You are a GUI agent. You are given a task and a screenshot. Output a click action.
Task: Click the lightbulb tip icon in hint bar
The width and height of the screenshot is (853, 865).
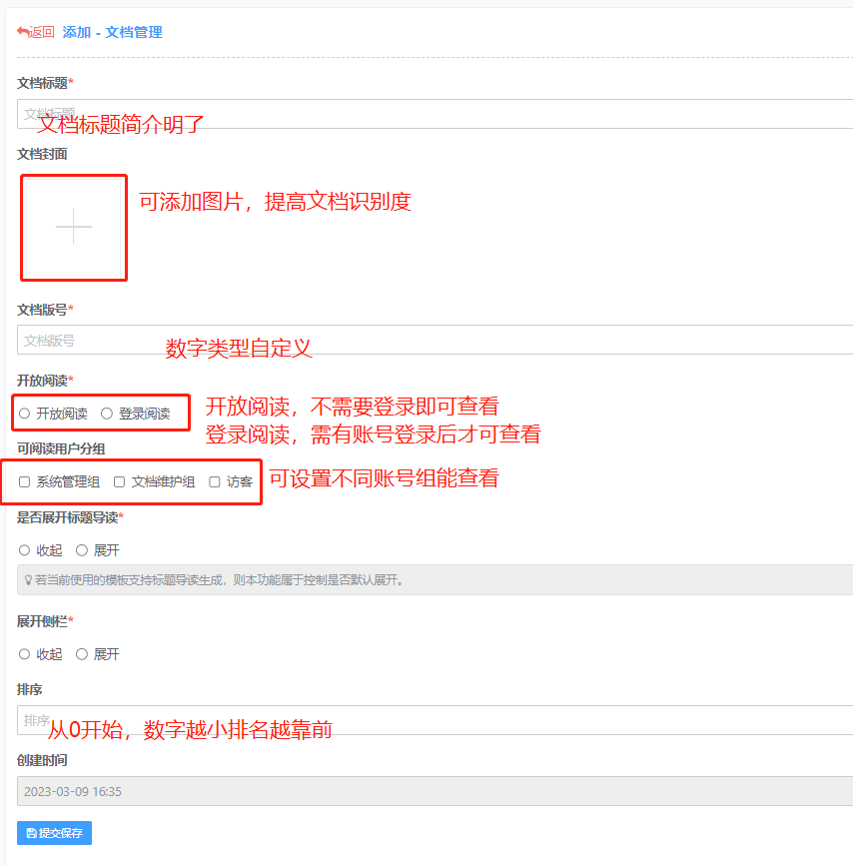(28, 579)
